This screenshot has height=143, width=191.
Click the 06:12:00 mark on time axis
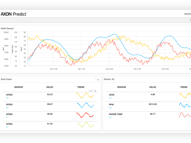(109, 69)
